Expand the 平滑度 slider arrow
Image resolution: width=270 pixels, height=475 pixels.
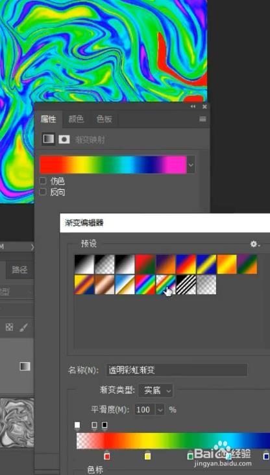pos(160,410)
